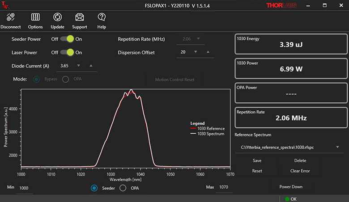349x202 pixels.
Task: Click the Power Down button
Action: point(291,187)
